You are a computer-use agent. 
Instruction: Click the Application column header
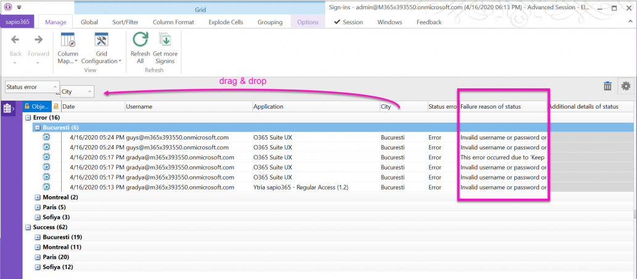coord(315,107)
